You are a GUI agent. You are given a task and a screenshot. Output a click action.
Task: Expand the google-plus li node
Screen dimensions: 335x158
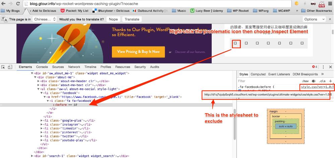42,121
